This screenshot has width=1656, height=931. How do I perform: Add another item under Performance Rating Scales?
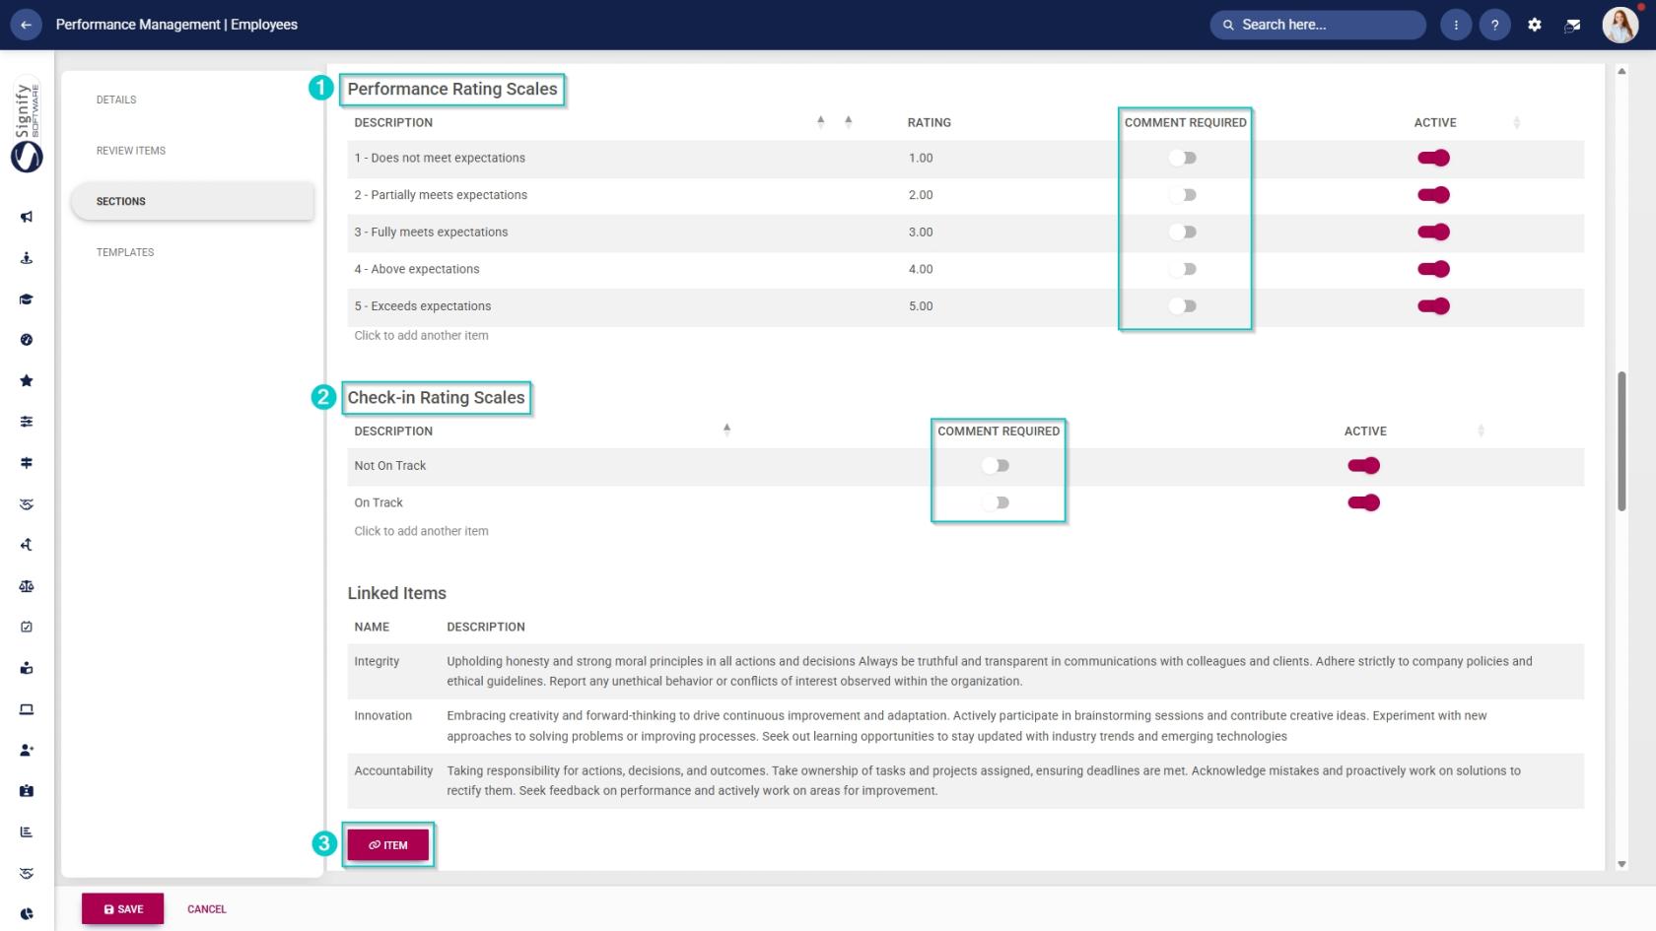point(421,336)
